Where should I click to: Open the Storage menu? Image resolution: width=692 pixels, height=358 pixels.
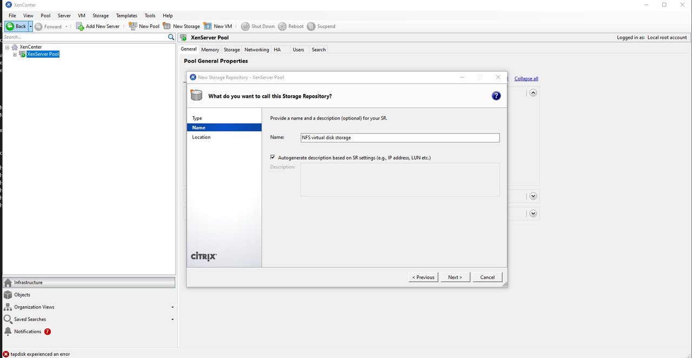[x=101, y=16]
